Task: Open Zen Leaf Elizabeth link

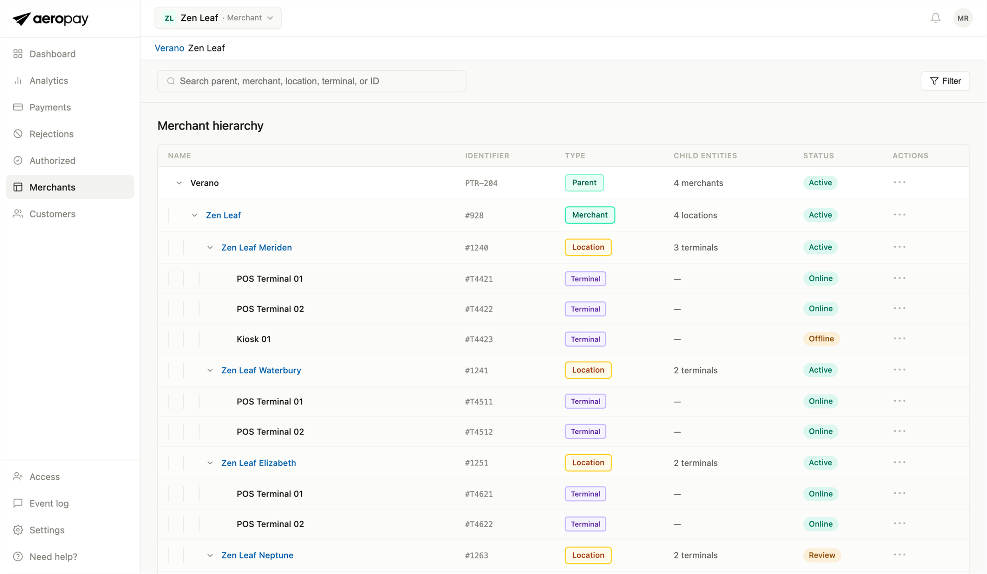Action: pyautogui.click(x=259, y=463)
